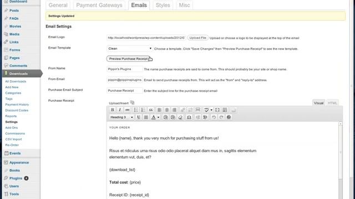Switch to the General tab
This screenshot has width=355, height=199.
58,5
